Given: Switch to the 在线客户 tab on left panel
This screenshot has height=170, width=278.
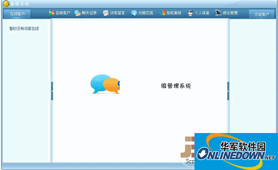Looking at the screenshot, I should coord(17,14).
